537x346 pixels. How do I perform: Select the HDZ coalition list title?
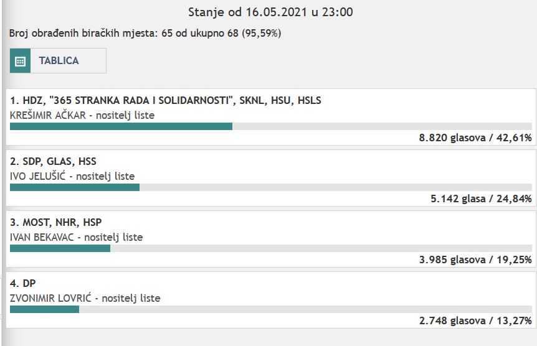[x=166, y=100]
